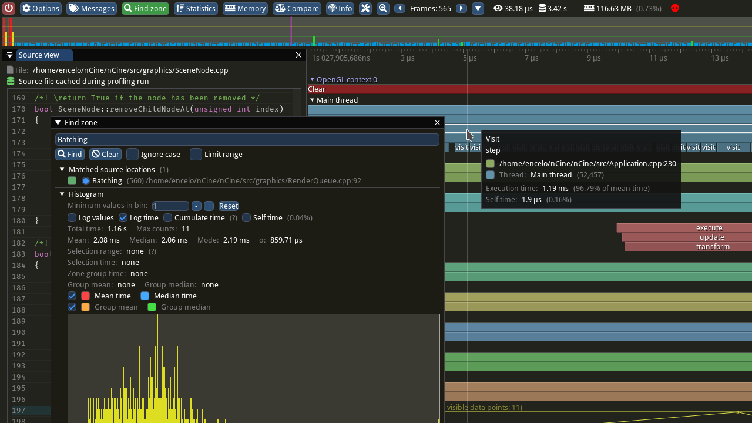This screenshot has width=752, height=423.
Task: Open the Compare traces window
Action: [x=297, y=8]
